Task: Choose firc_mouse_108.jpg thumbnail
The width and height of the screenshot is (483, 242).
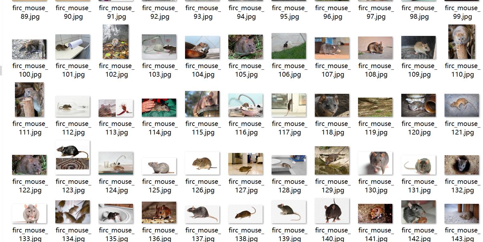Action: 375,48
